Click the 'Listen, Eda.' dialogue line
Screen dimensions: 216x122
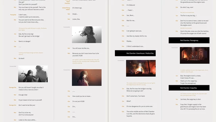[x=76, y=19]
